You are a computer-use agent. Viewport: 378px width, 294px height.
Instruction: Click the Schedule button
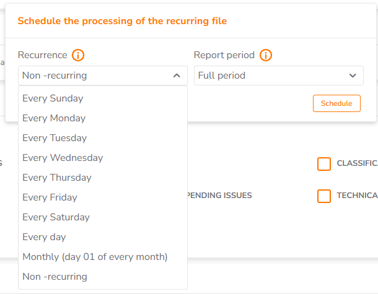[336, 103]
